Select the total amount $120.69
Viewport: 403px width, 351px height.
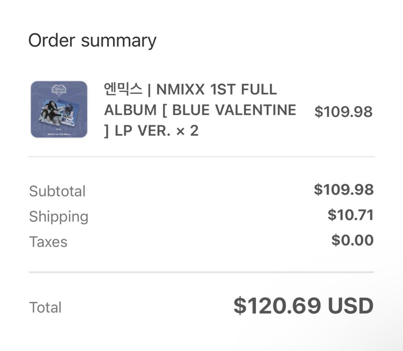tap(277, 306)
